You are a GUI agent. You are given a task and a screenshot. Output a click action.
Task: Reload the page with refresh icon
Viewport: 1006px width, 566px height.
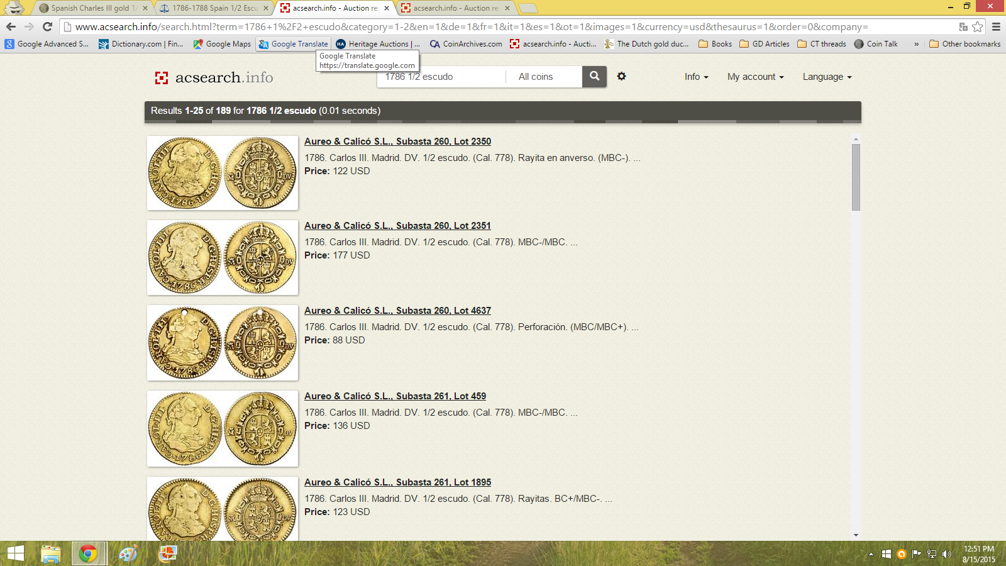coord(47,26)
